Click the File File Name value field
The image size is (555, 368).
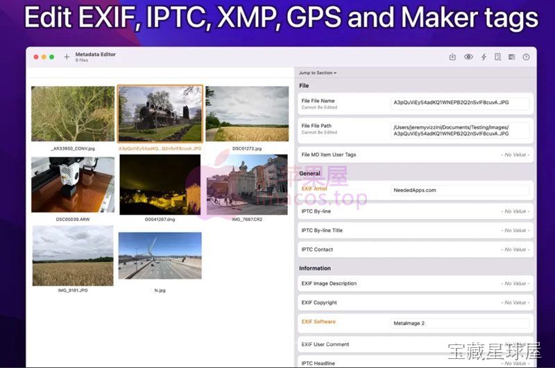(x=460, y=103)
